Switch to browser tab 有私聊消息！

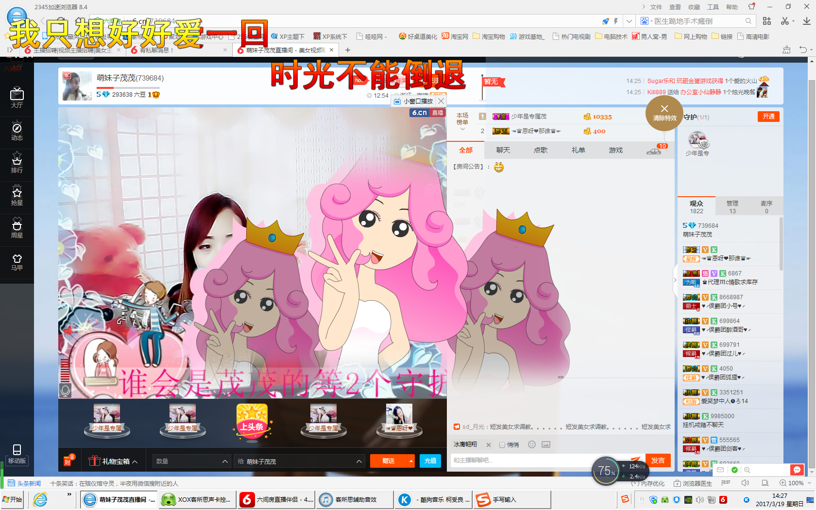(180, 50)
